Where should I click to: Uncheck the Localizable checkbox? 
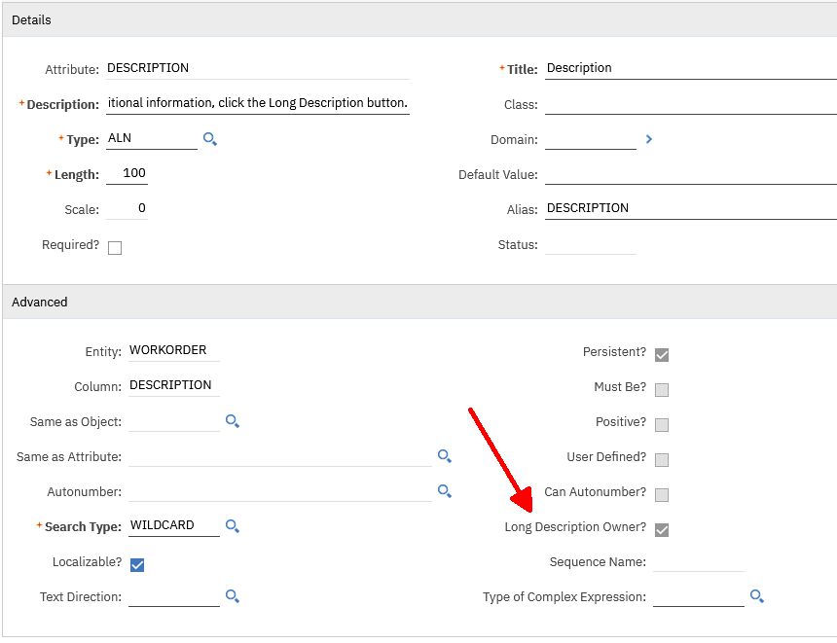(x=137, y=562)
